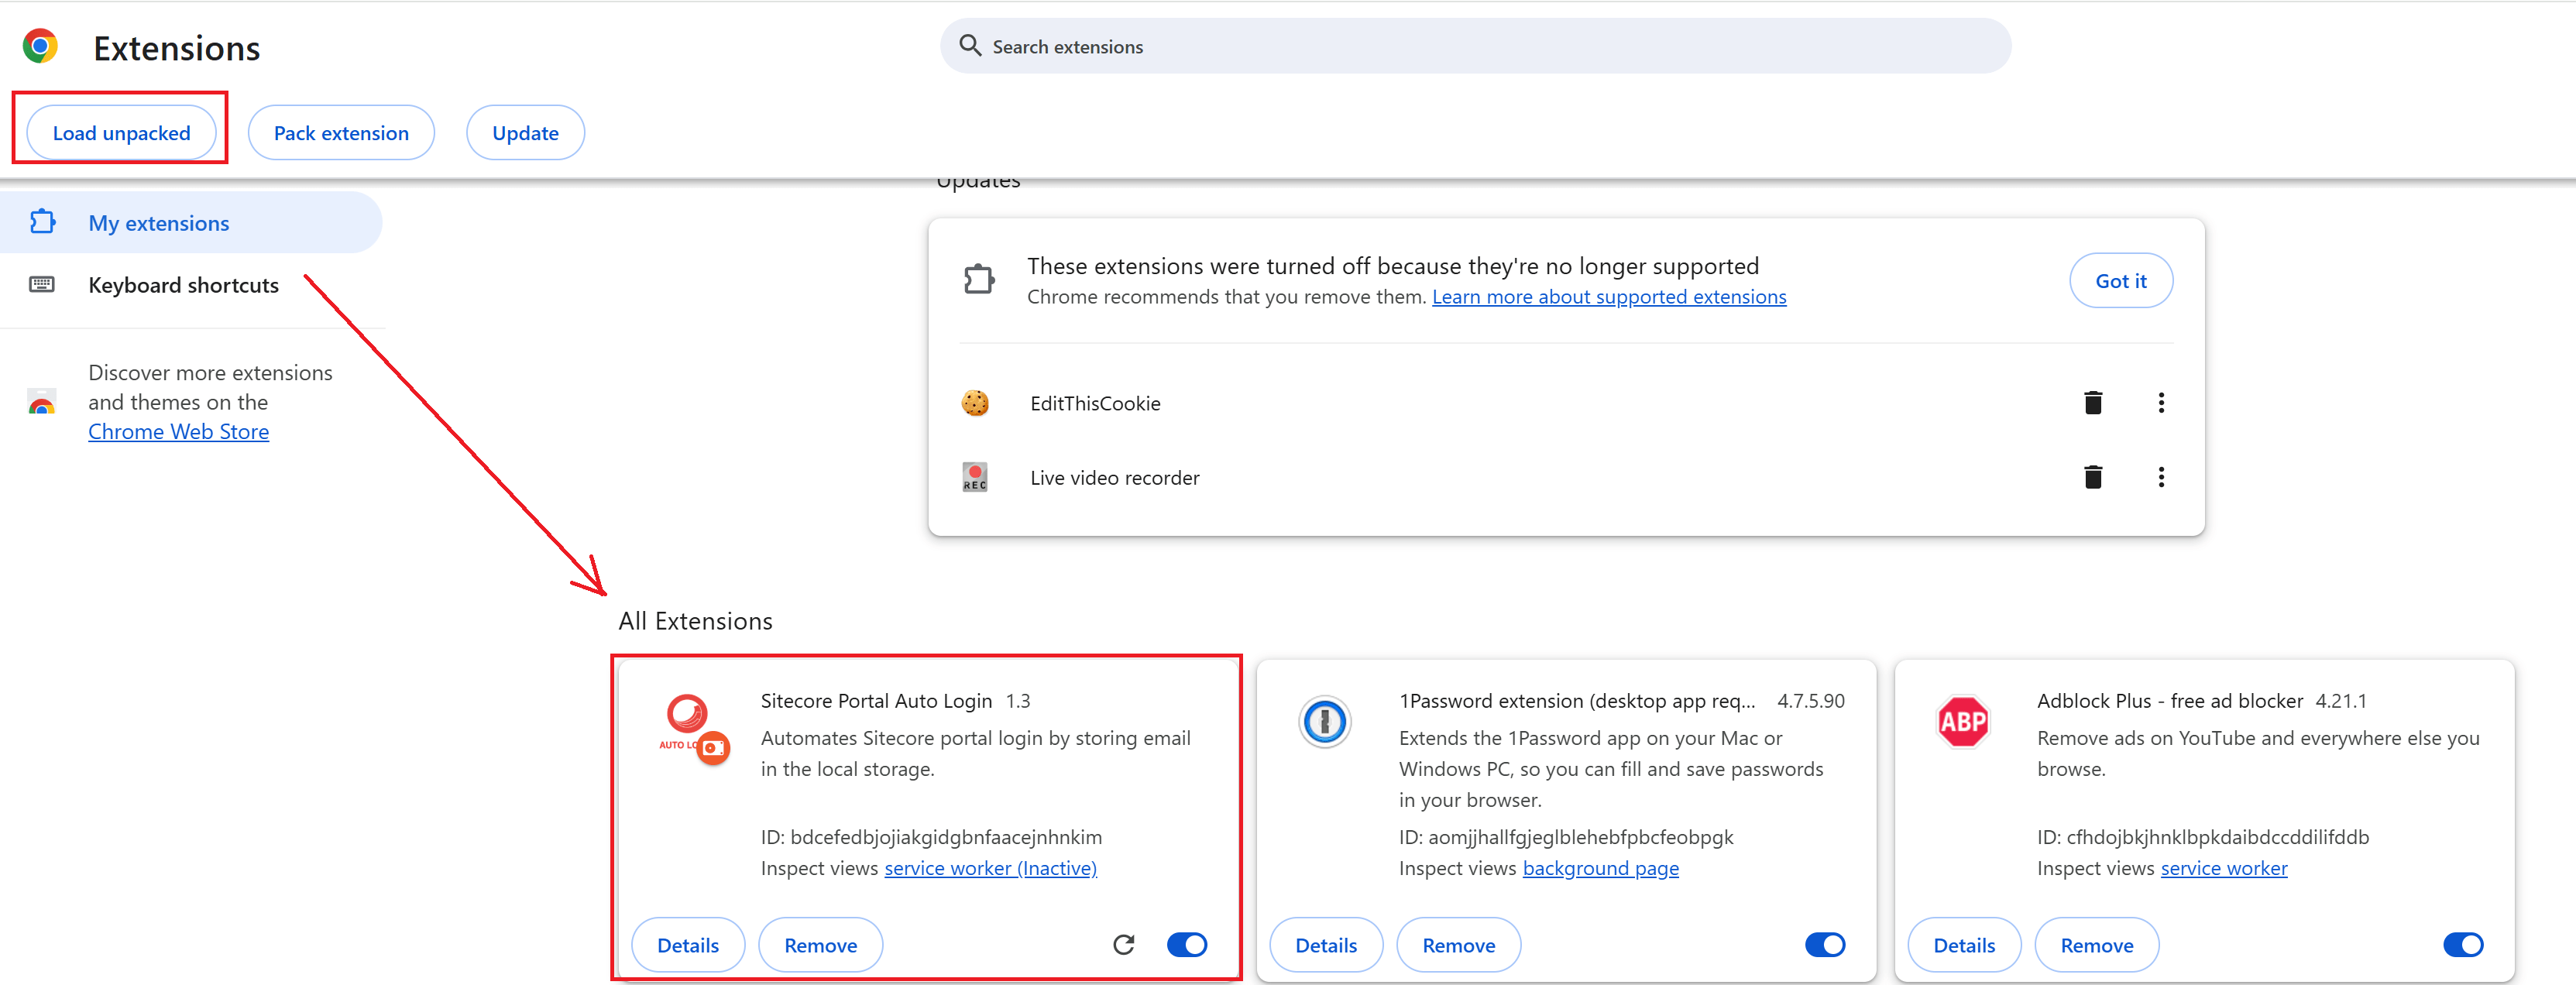Viewport: 2576px width, 985px height.
Task: Click Pack extension button
Action: point(341,132)
